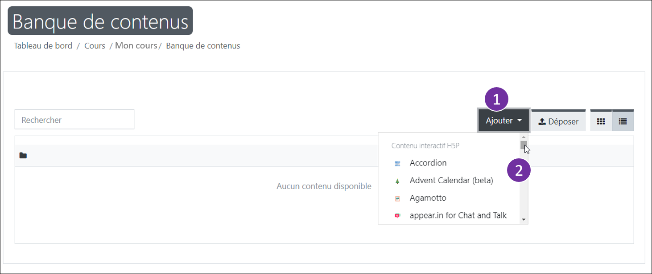Click the Agamotto content type icon
Viewport: 652px width, 274px height.
point(397,198)
